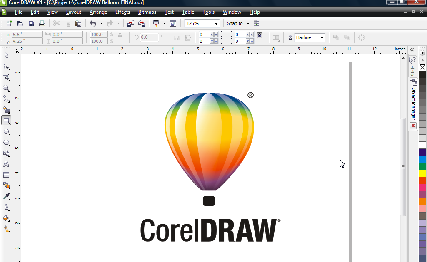Select the Interactive Fill tool
This screenshot has height=262, width=427.
pos(6,229)
